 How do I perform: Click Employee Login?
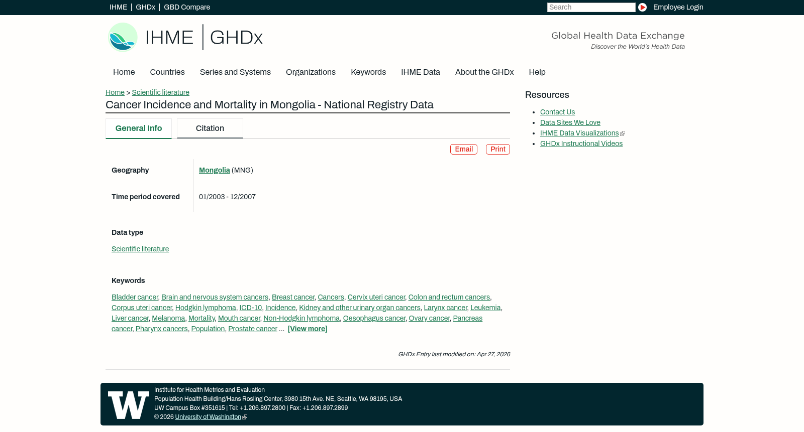tap(678, 7)
